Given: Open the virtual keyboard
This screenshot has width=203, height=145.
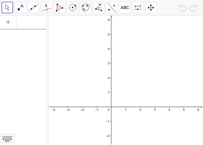Looking at the screenshot, I should point(7,139).
